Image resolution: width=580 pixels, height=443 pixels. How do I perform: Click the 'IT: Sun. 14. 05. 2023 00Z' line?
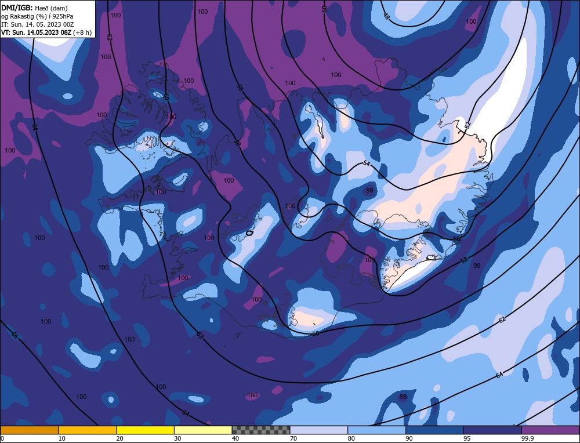(37, 24)
